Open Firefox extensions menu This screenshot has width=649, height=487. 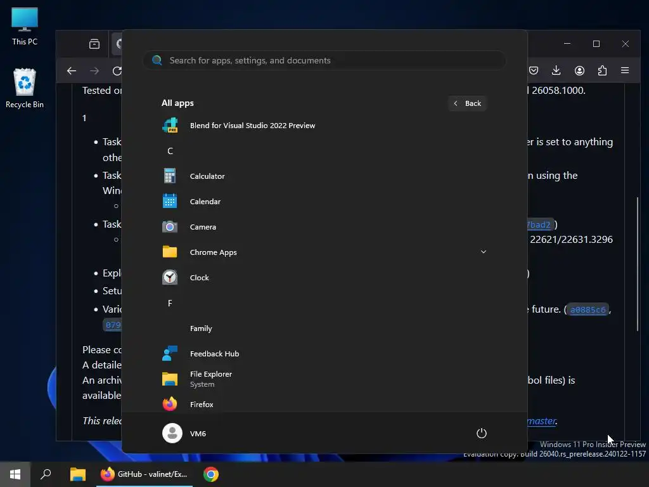click(602, 70)
